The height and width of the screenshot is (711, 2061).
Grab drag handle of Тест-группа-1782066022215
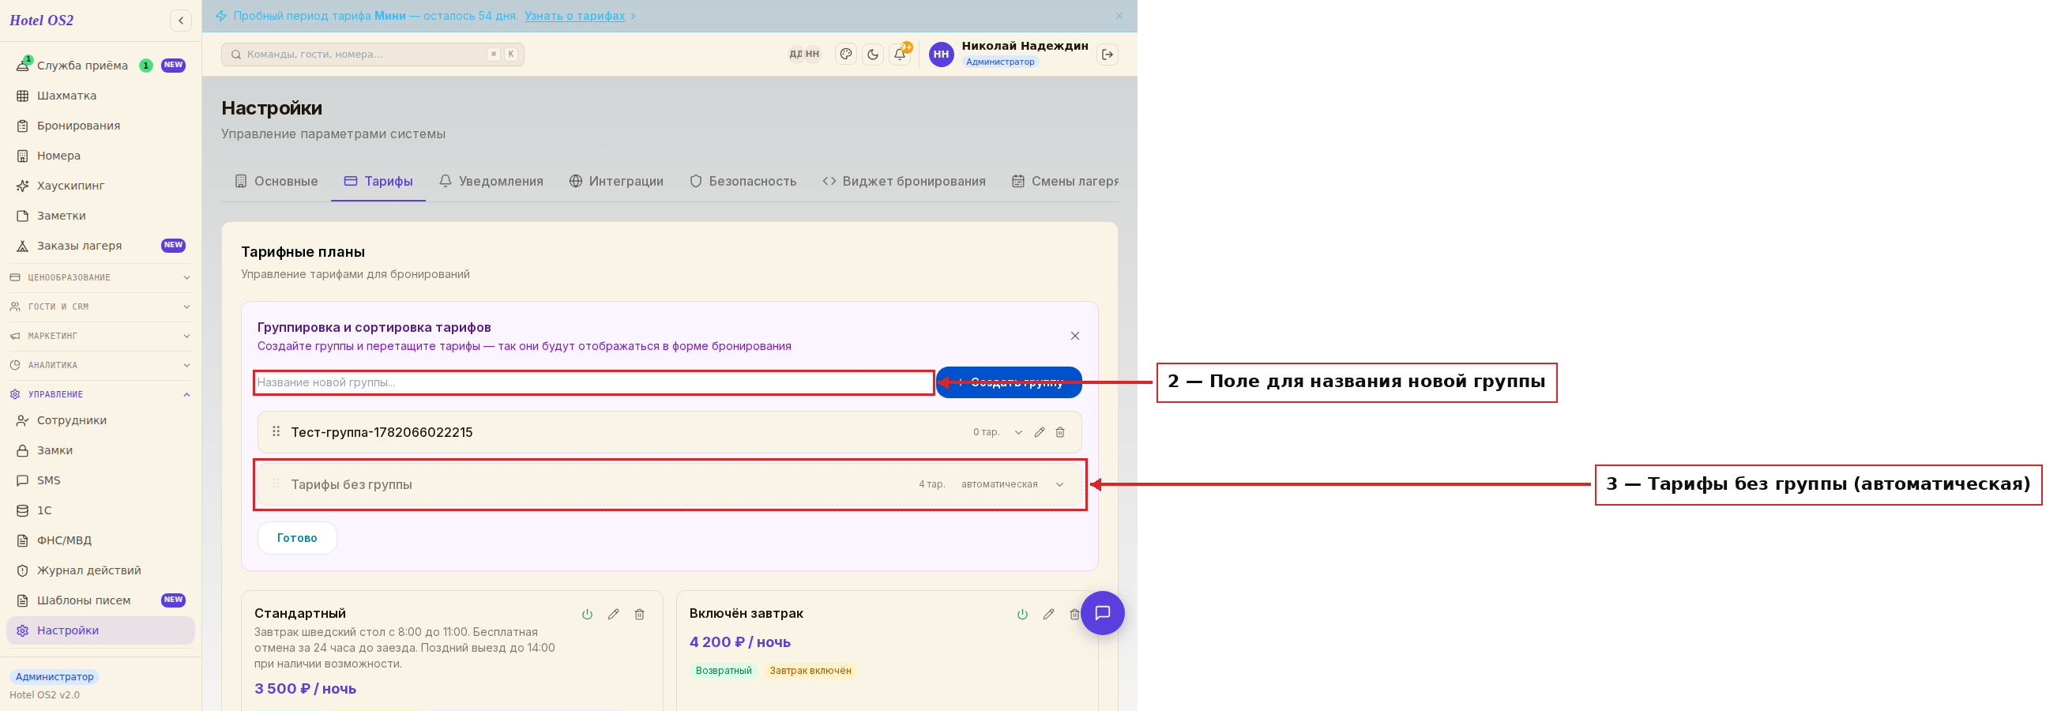click(x=276, y=432)
